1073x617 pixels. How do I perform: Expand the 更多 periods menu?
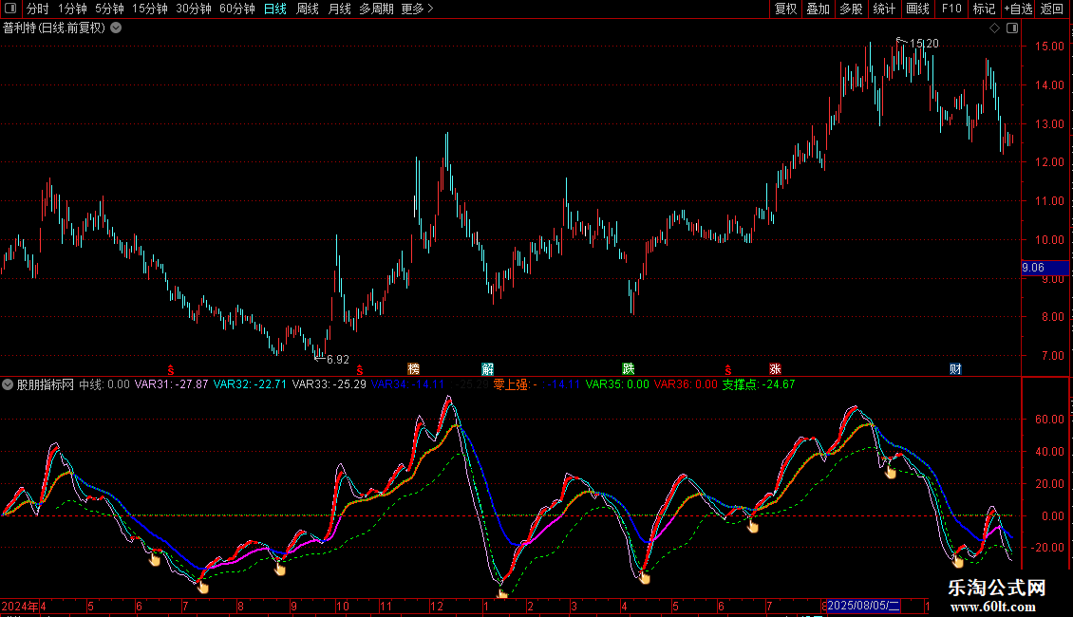(417, 9)
